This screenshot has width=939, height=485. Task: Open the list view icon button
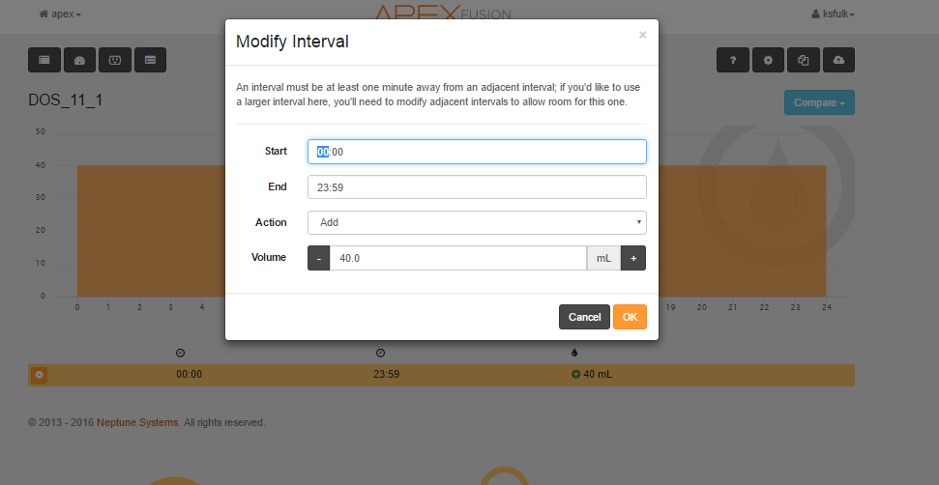coord(44,60)
